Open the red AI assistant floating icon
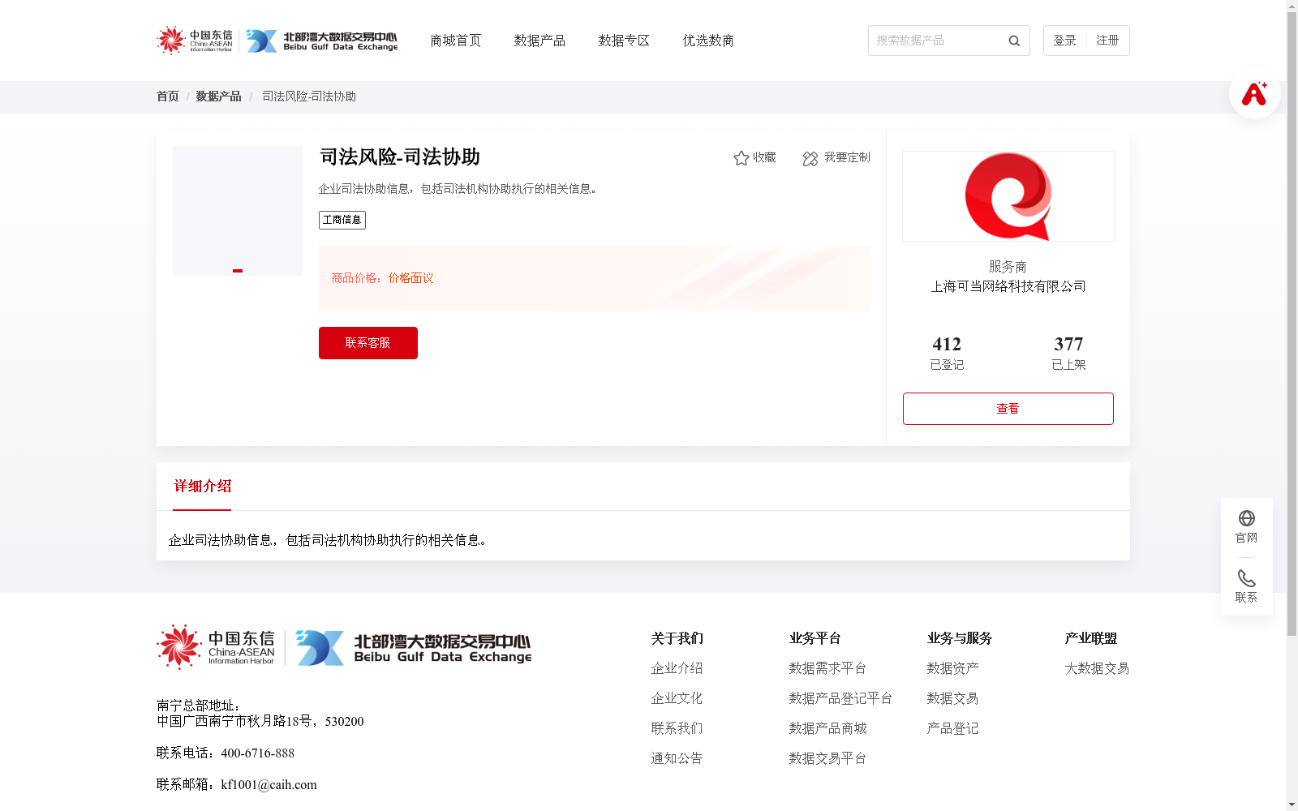 click(x=1254, y=93)
